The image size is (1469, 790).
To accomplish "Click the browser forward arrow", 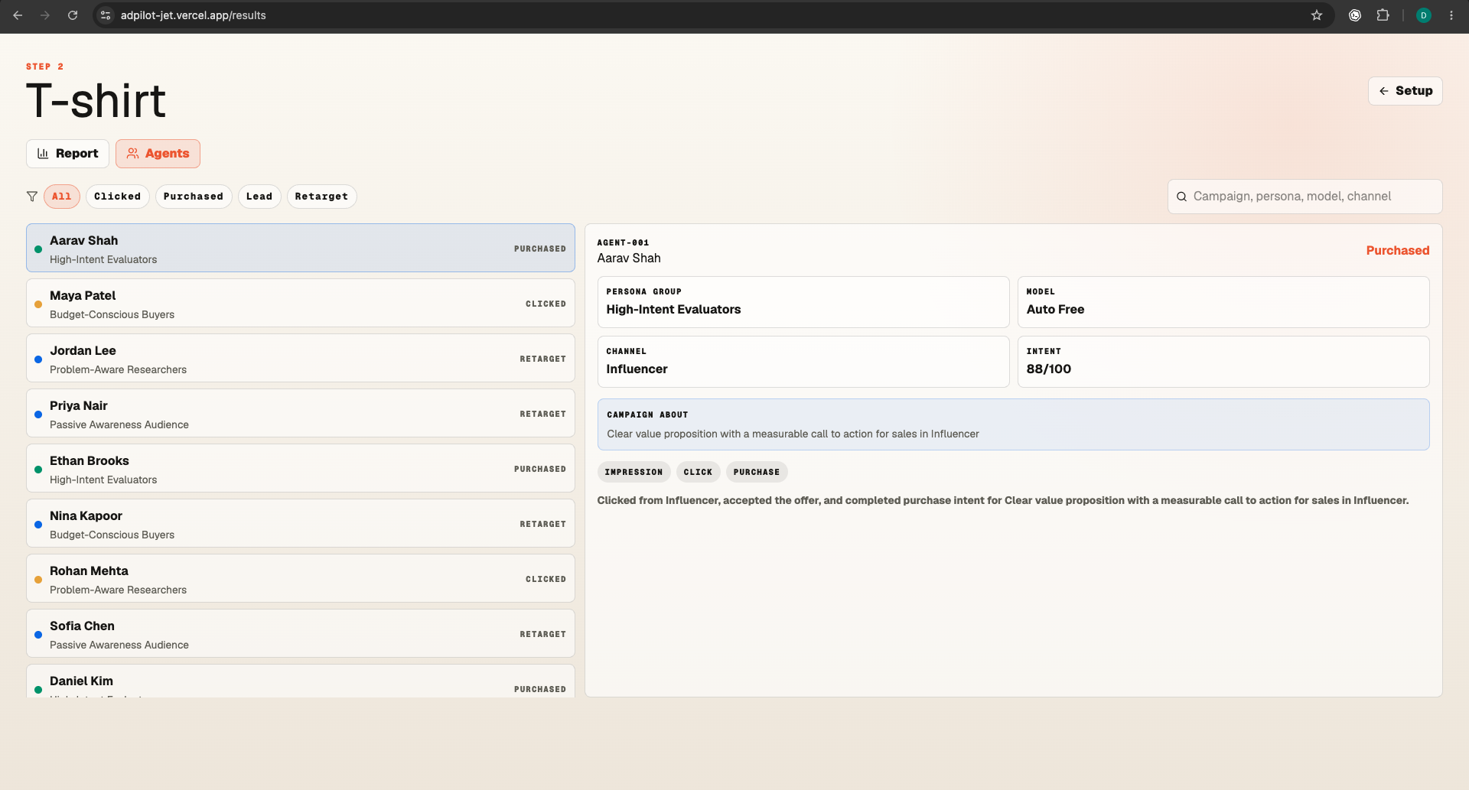I will [x=45, y=15].
